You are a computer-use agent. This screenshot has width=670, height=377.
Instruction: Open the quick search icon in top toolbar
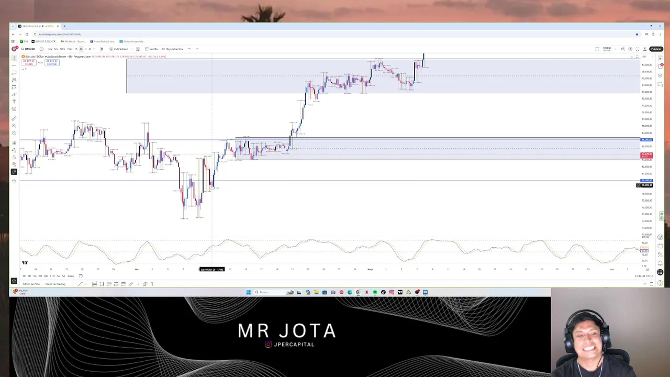623,49
